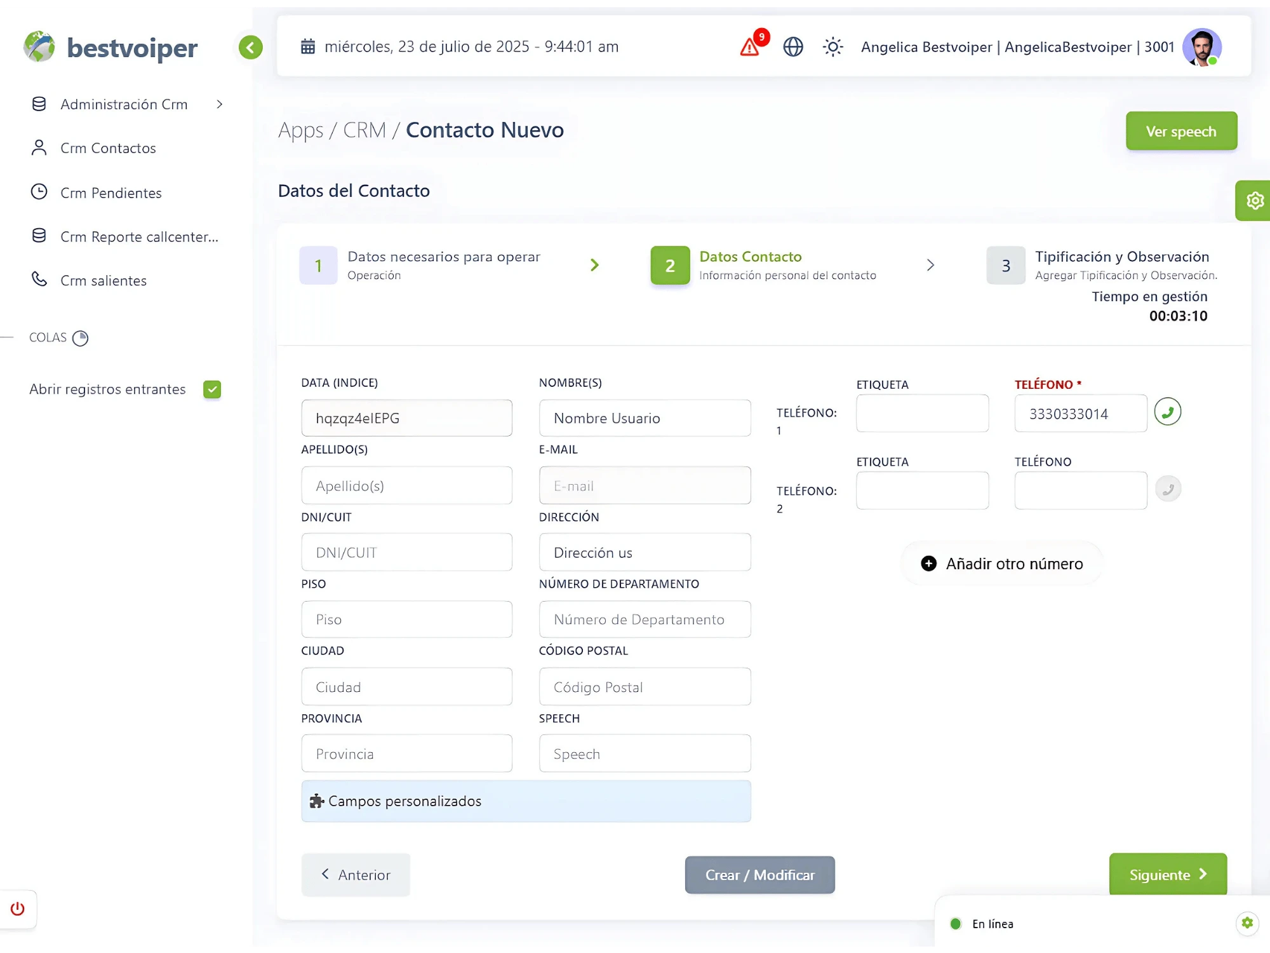Click the globe language icon
This screenshot has height=953, width=1270.
pos(793,47)
